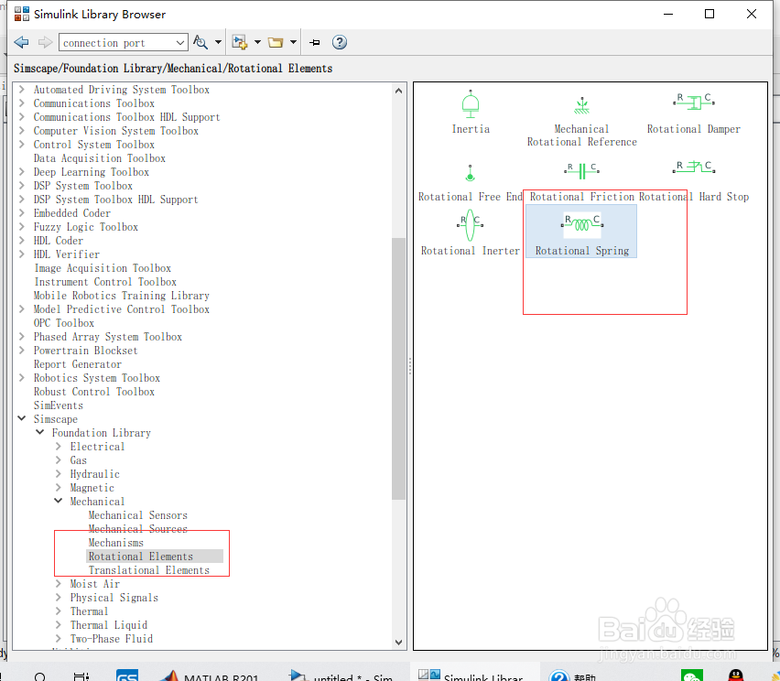Viewport: 780px width, 681px height.
Task: Select the Rotational Damper block
Action: 693,113
